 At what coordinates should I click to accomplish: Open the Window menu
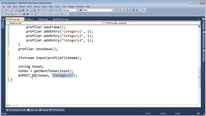[x=80, y=6]
